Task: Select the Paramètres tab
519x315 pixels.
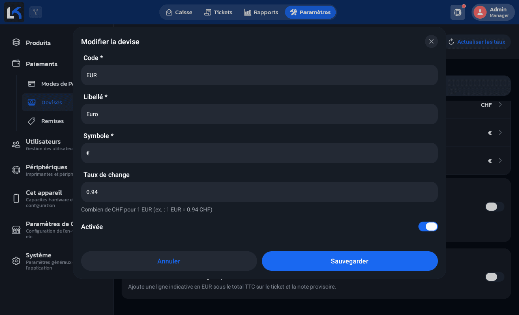Action: 310,12
